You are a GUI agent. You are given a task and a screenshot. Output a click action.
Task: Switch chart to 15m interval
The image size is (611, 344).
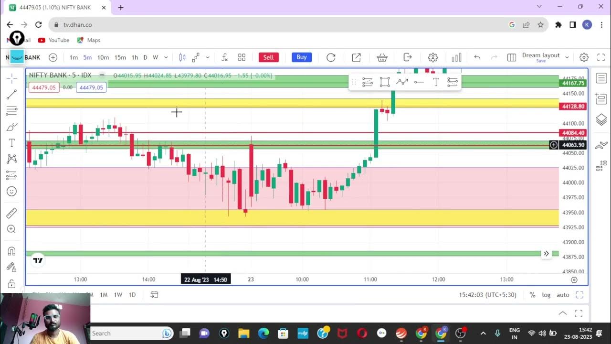pyautogui.click(x=120, y=57)
